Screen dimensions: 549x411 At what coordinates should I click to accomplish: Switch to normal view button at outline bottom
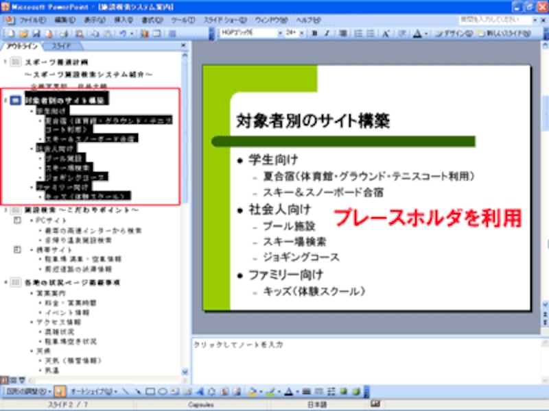click(5, 380)
